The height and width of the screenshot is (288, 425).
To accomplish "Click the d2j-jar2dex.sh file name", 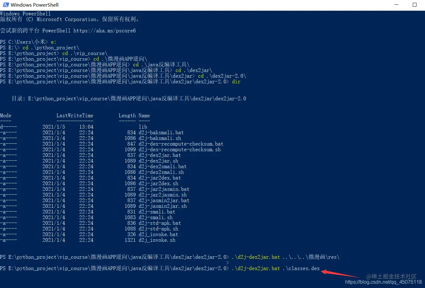I will click(x=158, y=184).
